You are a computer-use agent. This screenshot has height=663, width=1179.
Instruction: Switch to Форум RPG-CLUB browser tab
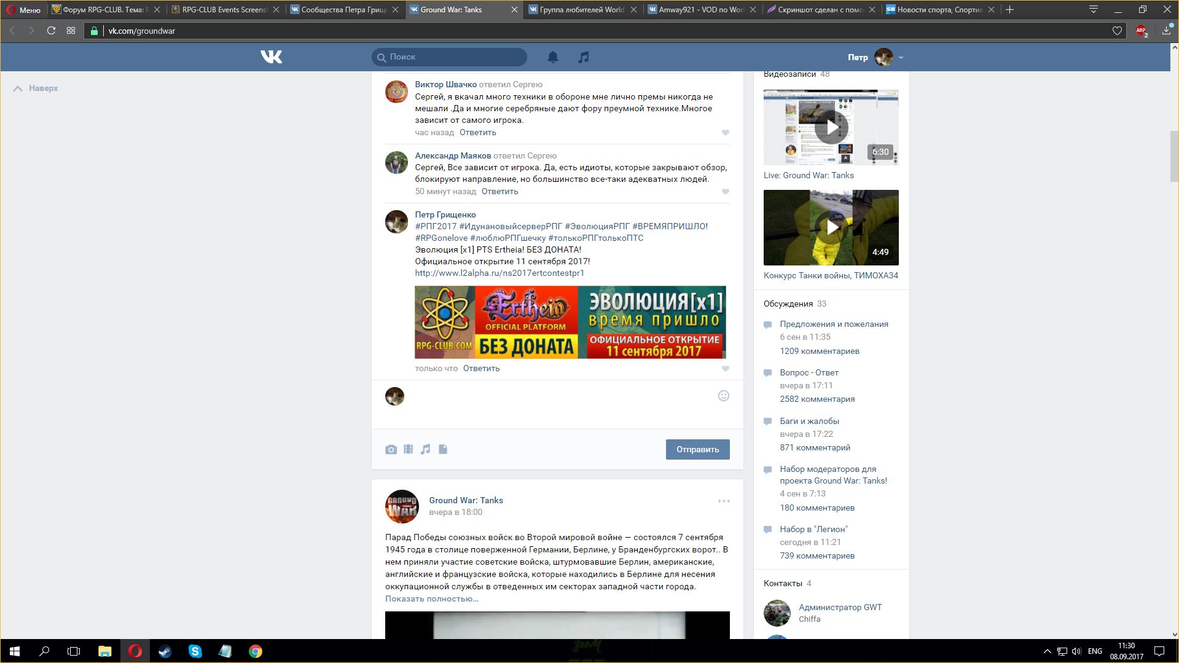click(x=106, y=10)
